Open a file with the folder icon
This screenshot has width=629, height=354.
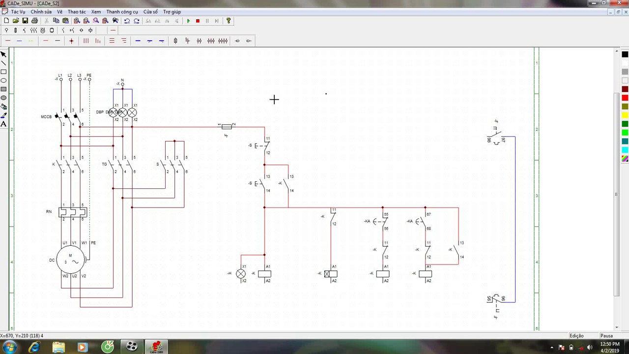pyautogui.click(x=16, y=21)
